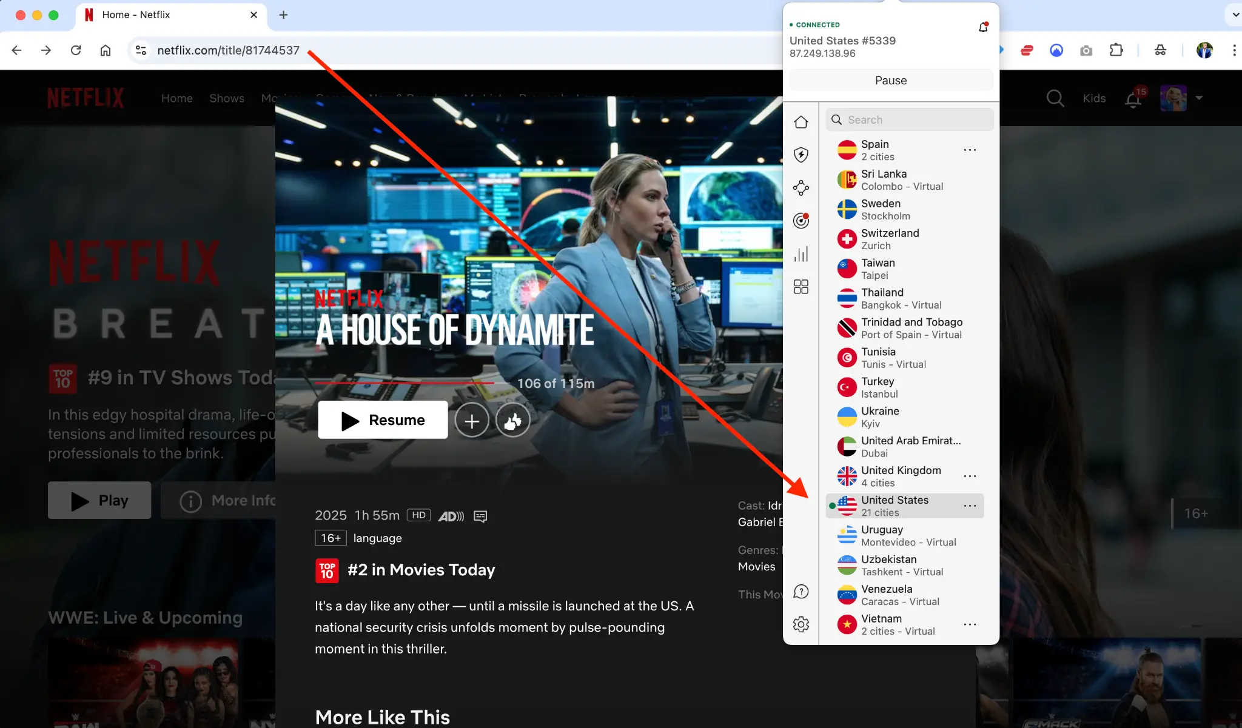The width and height of the screenshot is (1242, 728).
Task: Open the grid apps icon in VPN sidebar
Action: 801,286
